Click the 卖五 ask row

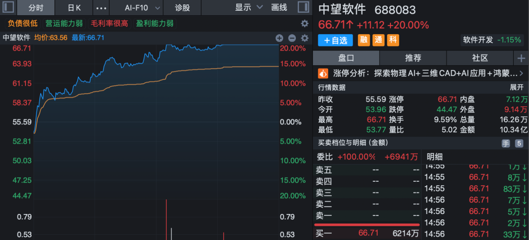tap(367, 170)
